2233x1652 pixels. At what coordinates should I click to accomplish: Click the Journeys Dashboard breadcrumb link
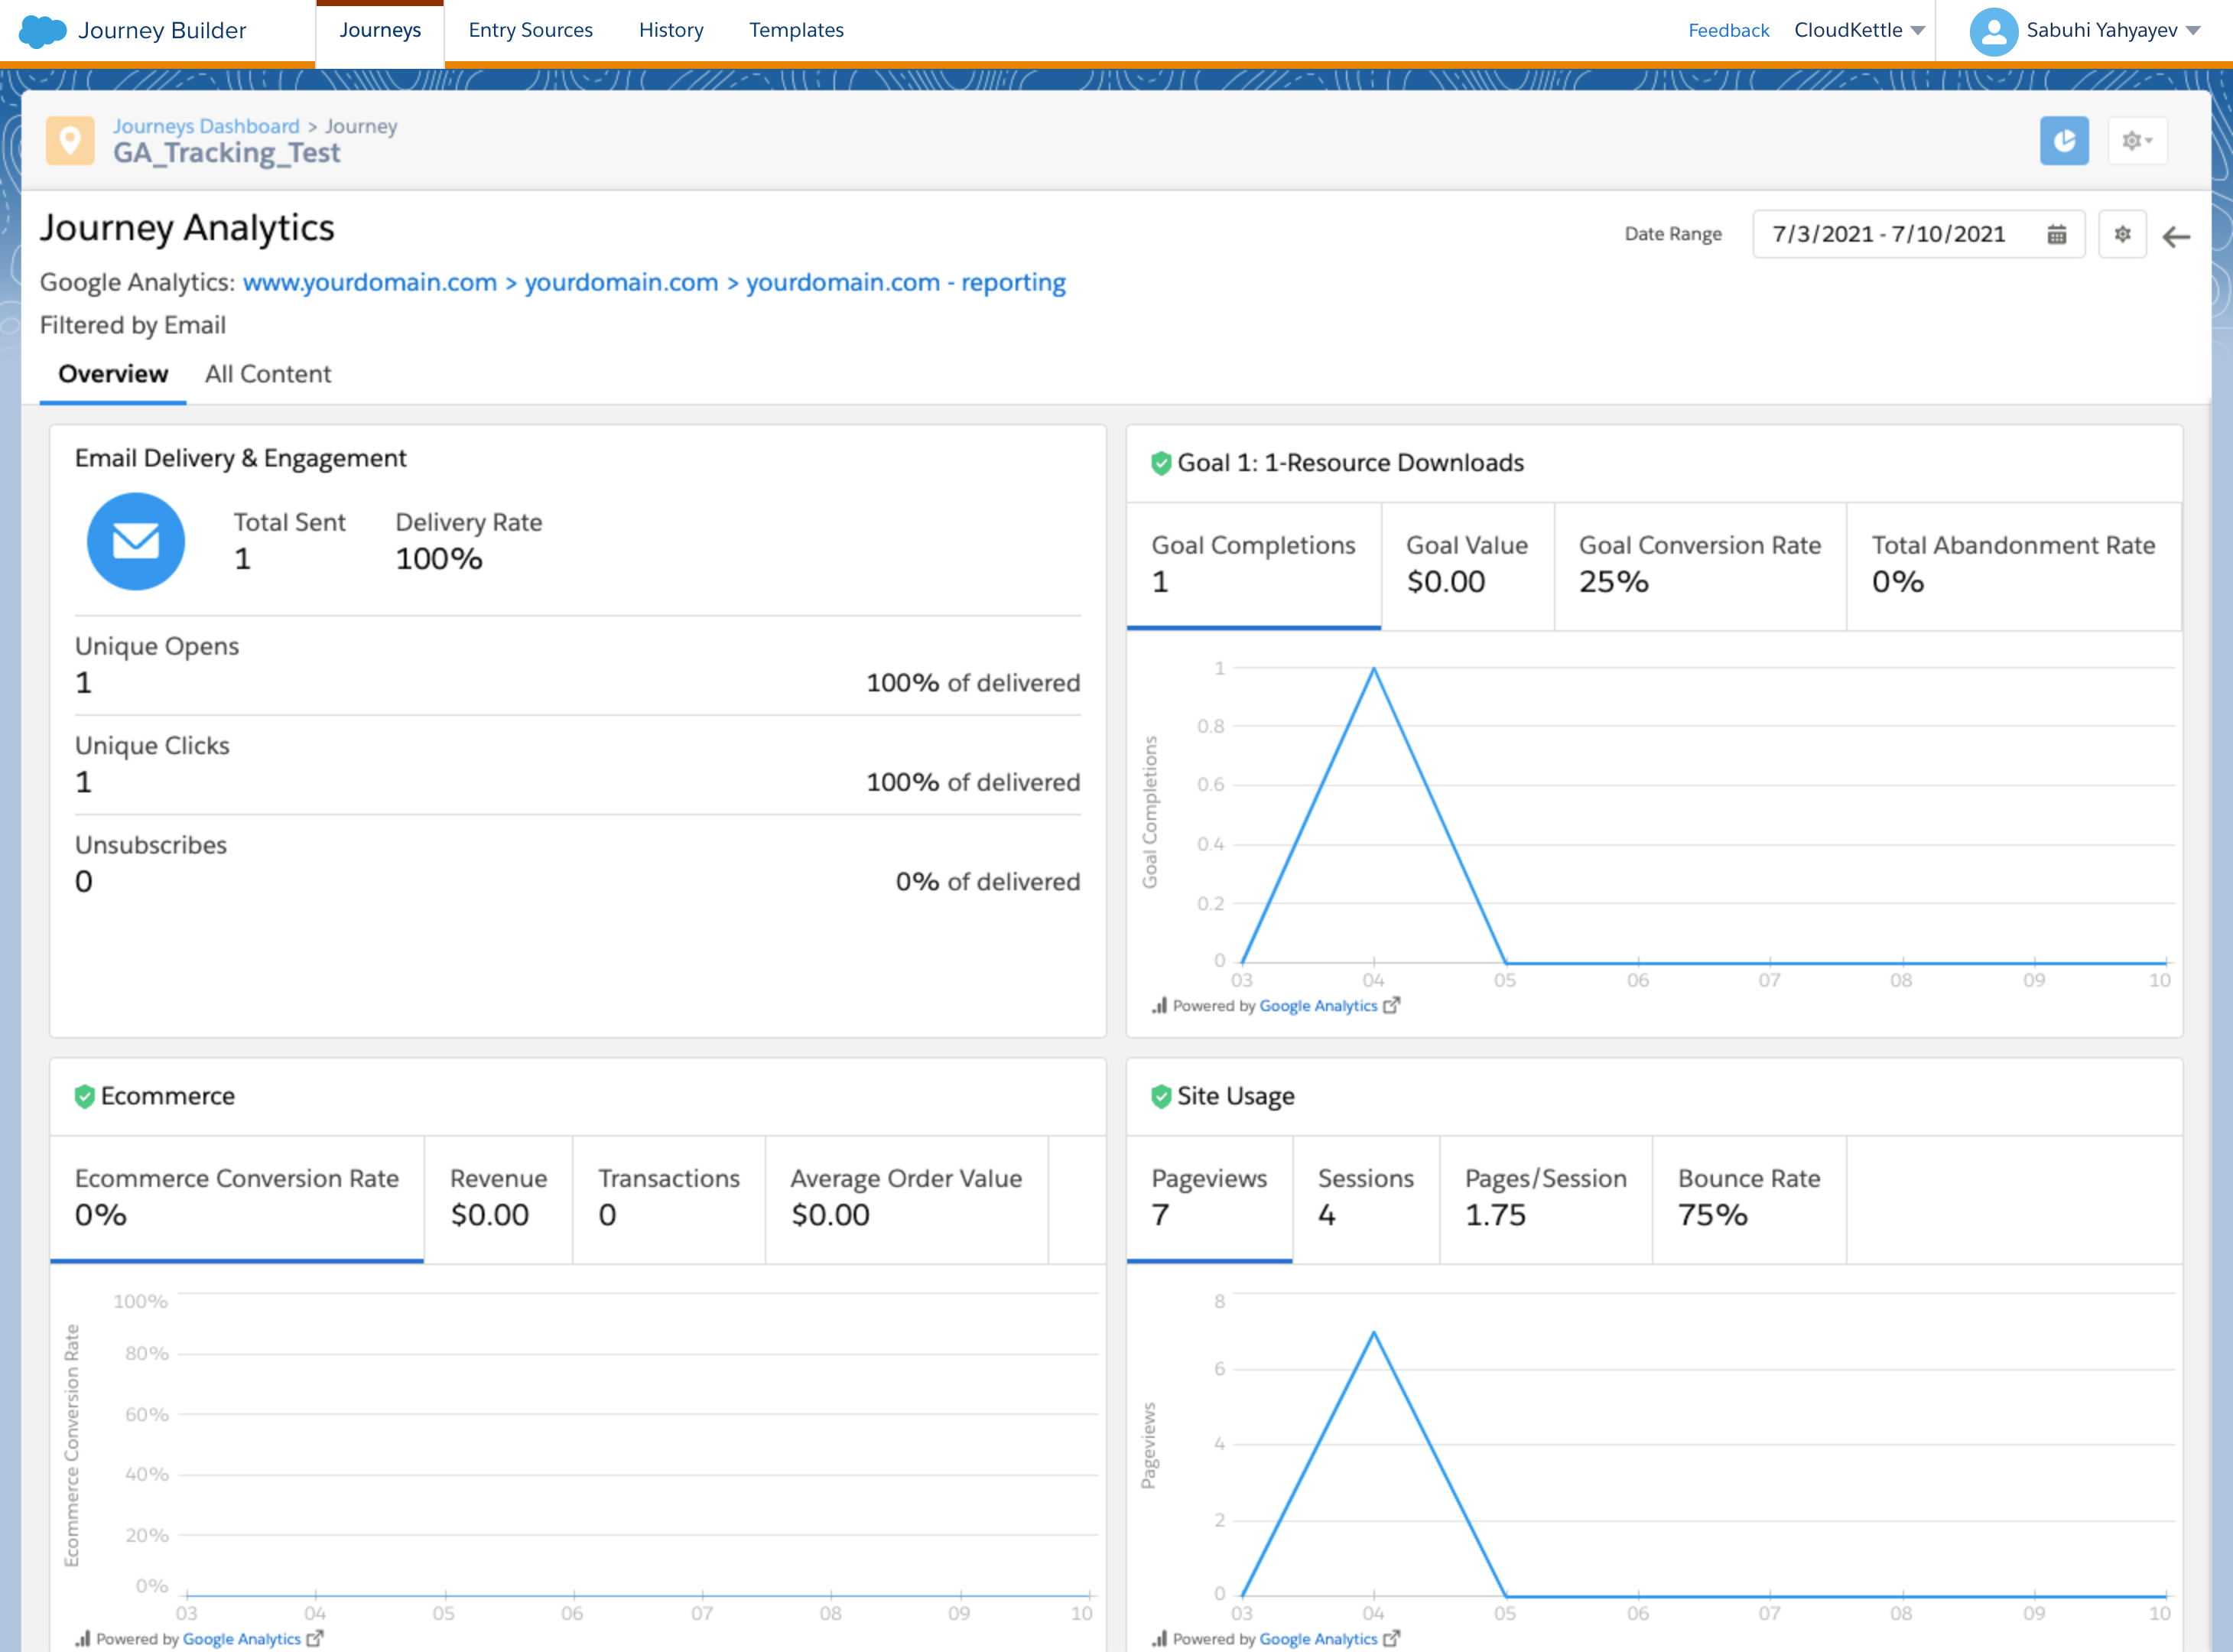[206, 126]
